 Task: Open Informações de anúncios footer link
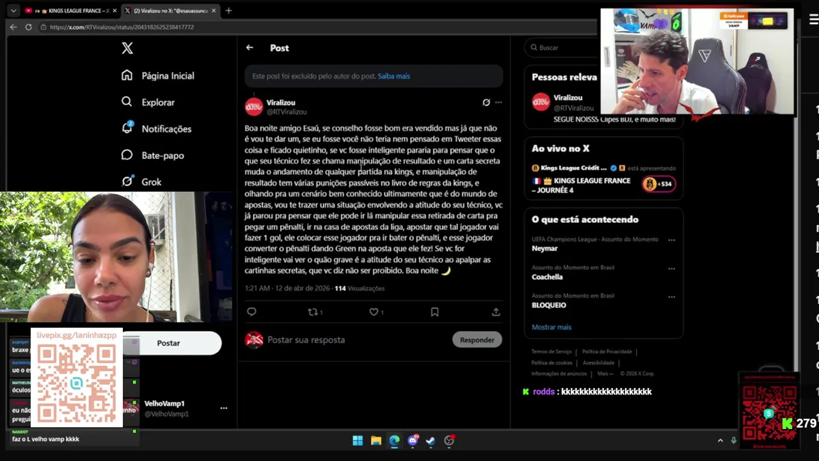coord(559,373)
